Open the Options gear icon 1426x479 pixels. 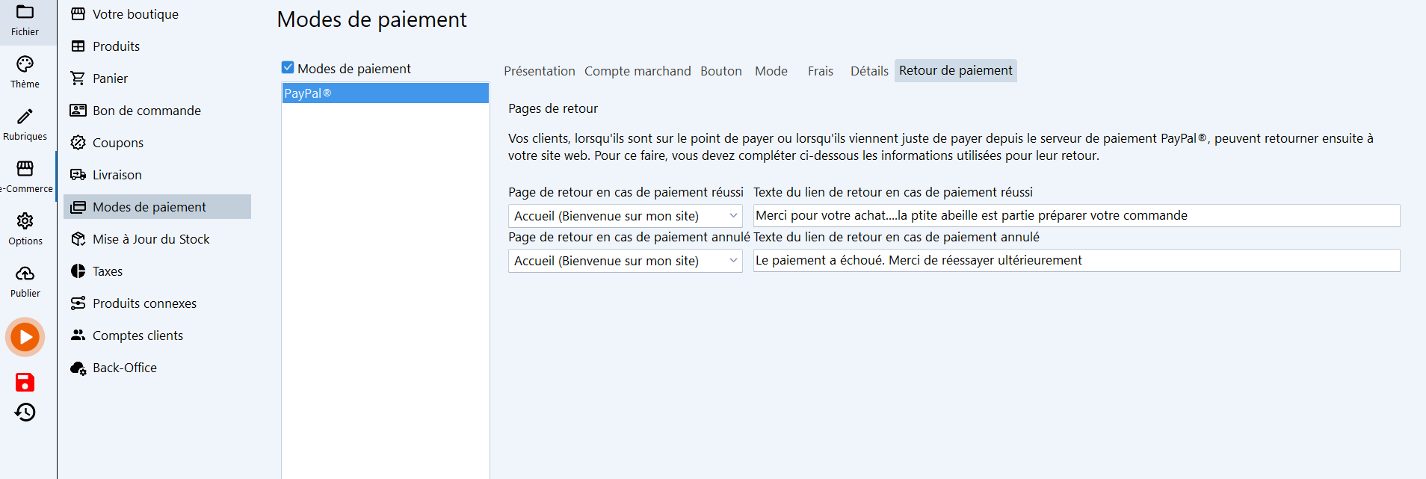[25, 221]
